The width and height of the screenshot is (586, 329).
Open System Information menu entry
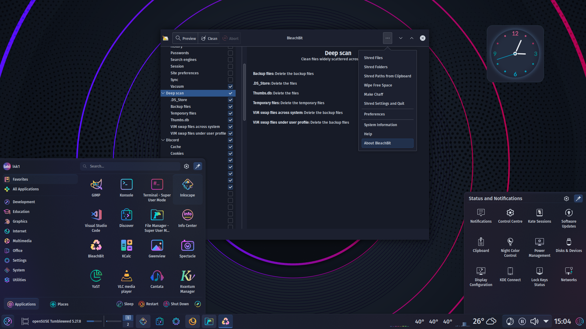pos(387,125)
